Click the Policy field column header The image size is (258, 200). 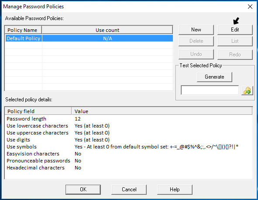(38, 111)
